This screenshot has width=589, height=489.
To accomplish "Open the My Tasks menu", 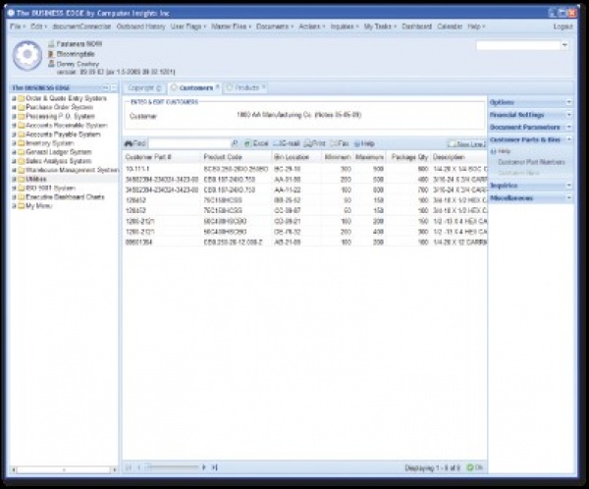I will pyautogui.click(x=380, y=27).
